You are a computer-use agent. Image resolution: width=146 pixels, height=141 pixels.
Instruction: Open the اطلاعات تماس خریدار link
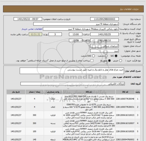[x=32, y=29]
